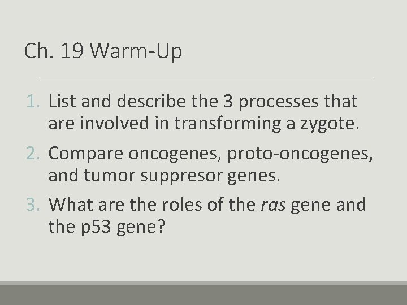Click the dark gray footer bar
Image resolution: width=407 pixels, height=305 pixels.
(203, 295)
